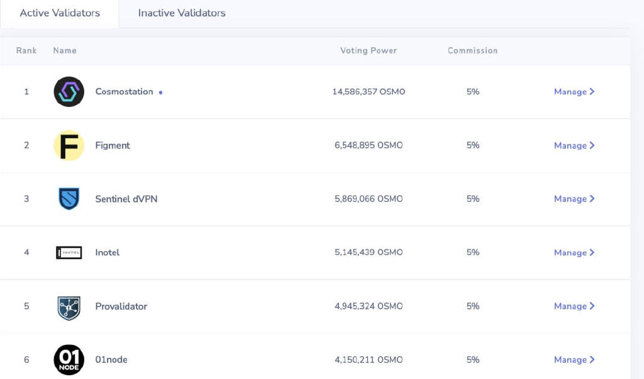644x379 pixels.
Task: Click the 5% commission in Figment row
Action: click(x=473, y=145)
